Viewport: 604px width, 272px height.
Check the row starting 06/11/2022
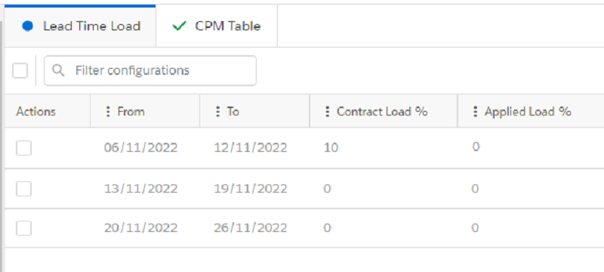[23, 148]
